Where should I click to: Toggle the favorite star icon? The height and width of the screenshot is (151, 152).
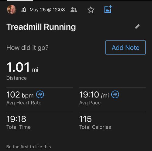coord(91,10)
